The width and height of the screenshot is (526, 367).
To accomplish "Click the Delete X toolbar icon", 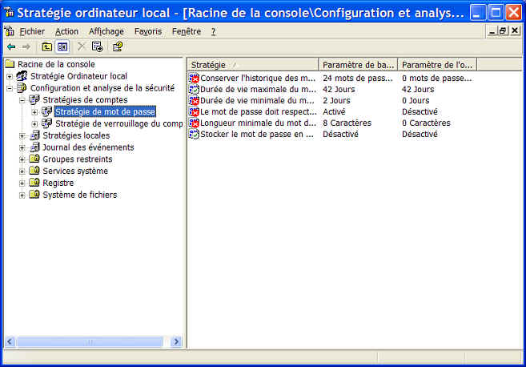I will (x=81, y=46).
